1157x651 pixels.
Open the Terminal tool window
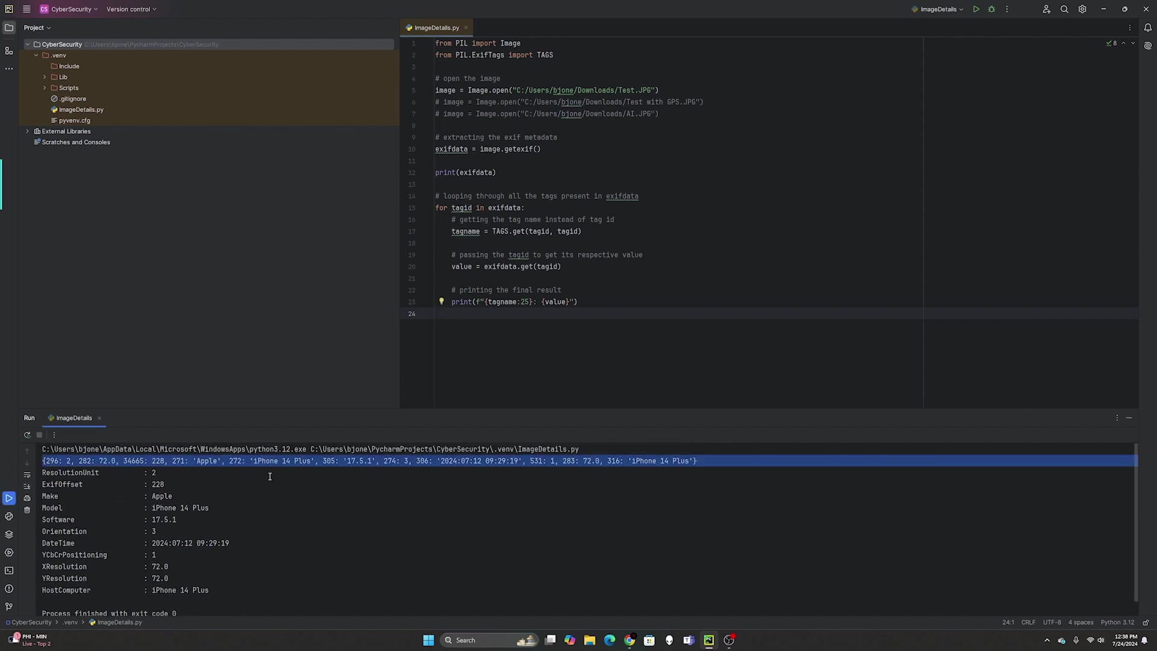[9, 571]
